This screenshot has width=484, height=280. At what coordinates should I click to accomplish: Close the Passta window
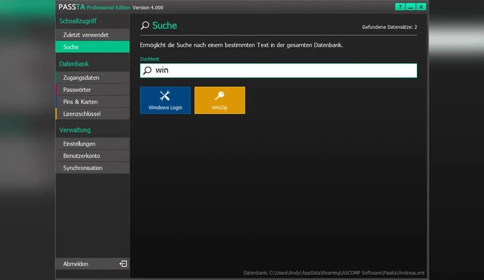click(421, 7)
